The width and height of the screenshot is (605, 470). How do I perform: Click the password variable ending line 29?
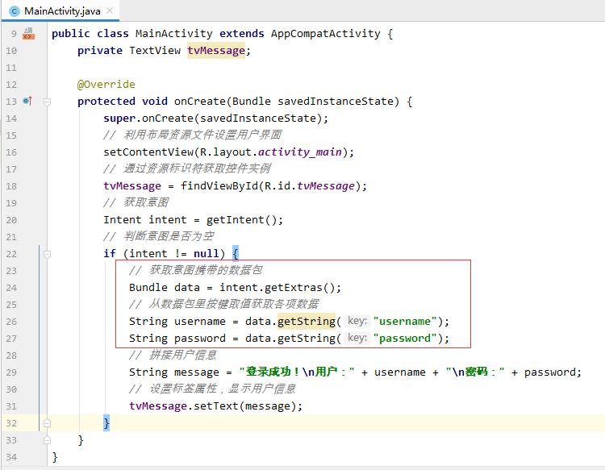pos(549,372)
